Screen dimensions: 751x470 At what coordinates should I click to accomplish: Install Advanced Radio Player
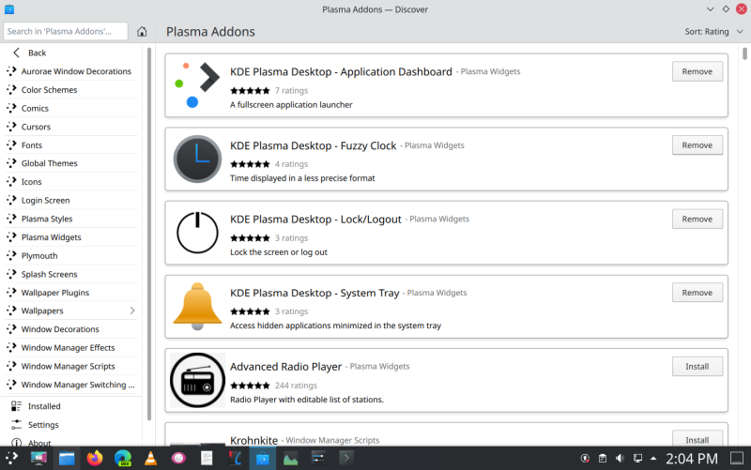click(697, 366)
